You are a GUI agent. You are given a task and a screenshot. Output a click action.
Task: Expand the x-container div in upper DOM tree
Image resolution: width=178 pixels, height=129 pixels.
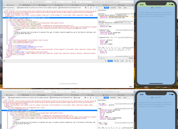pyautogui.click(x=7, y=49)
